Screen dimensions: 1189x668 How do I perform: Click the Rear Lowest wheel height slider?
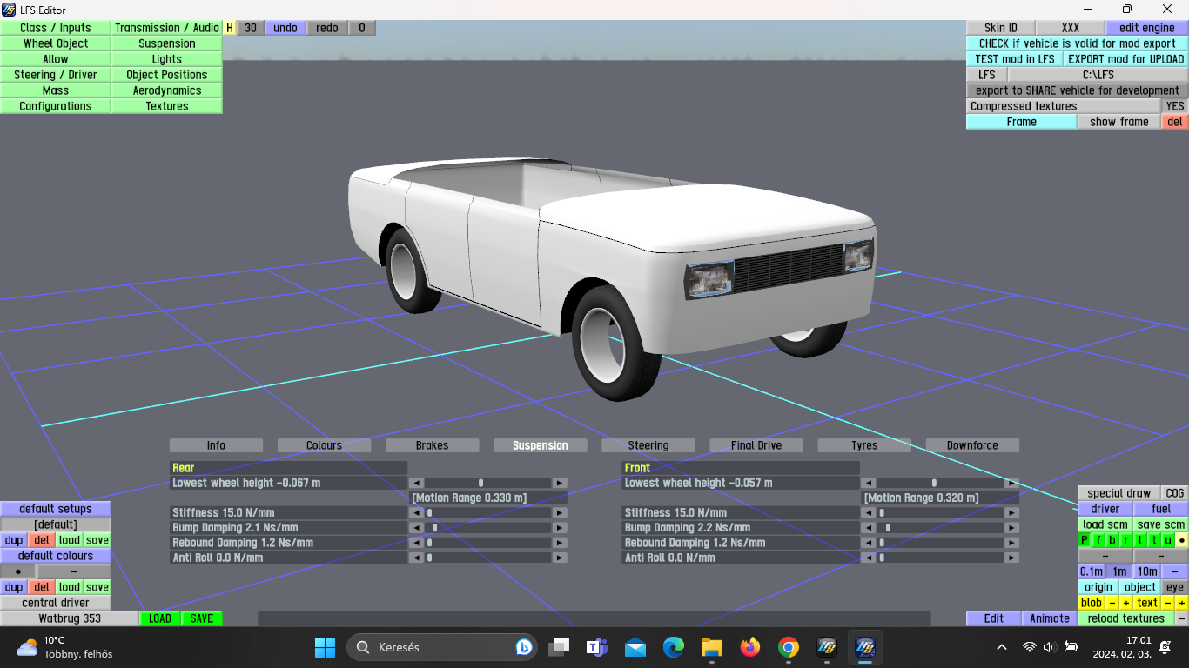pos(488,483)
